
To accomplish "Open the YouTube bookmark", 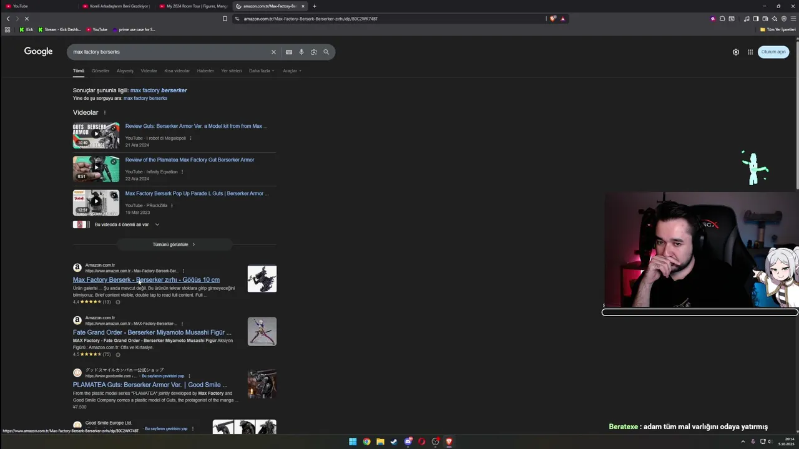I will [x=97, y=29].
